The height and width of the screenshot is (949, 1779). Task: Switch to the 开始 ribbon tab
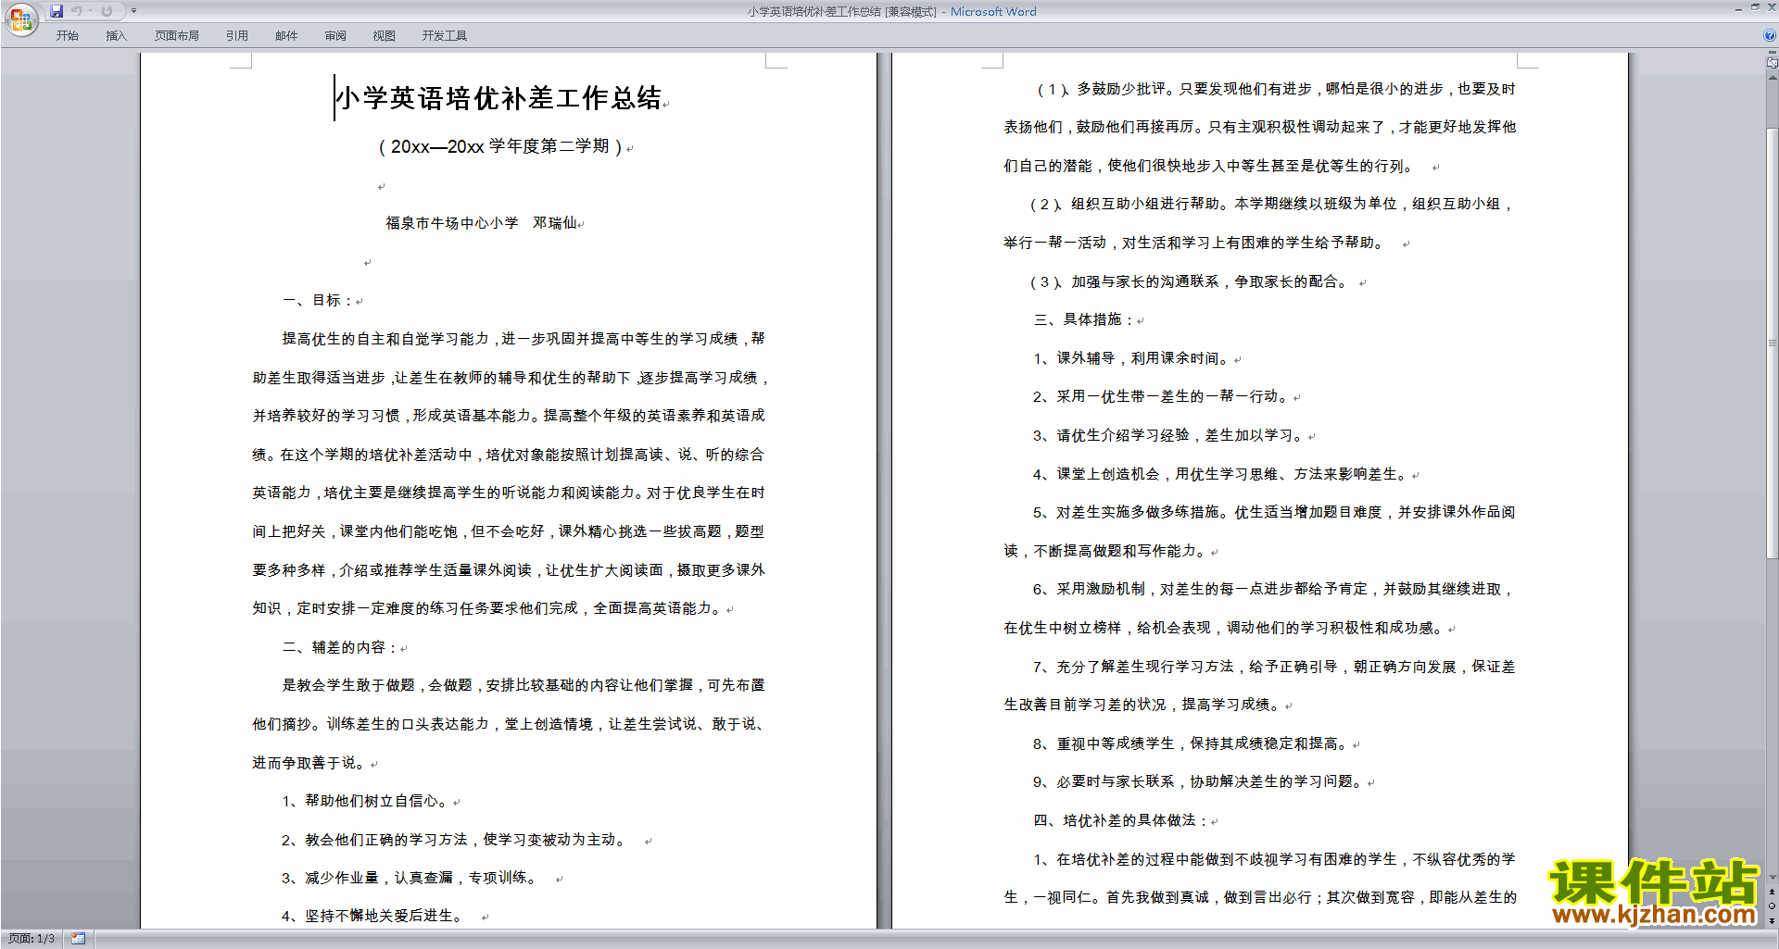[x=67, y=35]
